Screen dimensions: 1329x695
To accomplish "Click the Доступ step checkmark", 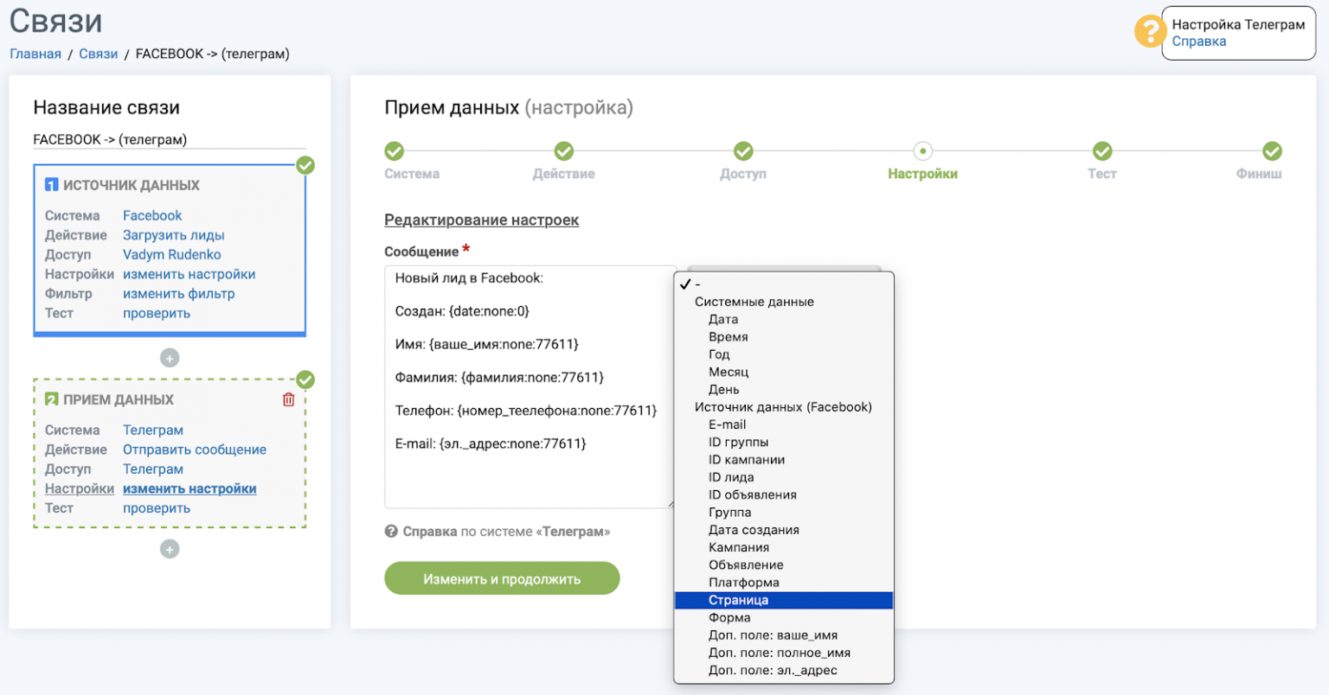I will pos(743,151).
